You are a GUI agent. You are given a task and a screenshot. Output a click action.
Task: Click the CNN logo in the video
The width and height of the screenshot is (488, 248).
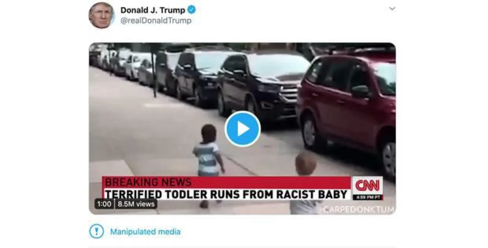[367, 186]
